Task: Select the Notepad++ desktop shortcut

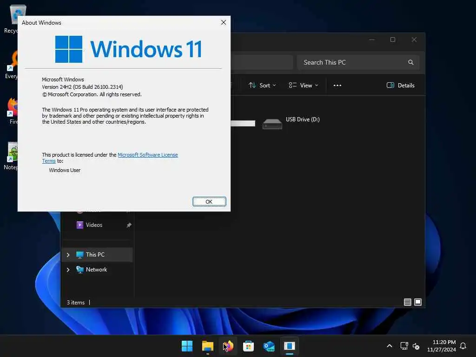Action: click(x=11, y=156)
